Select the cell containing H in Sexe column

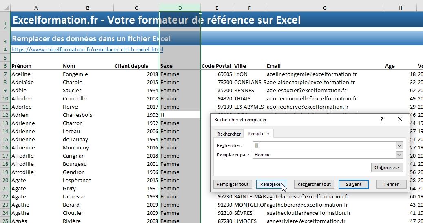coord(180,115)
